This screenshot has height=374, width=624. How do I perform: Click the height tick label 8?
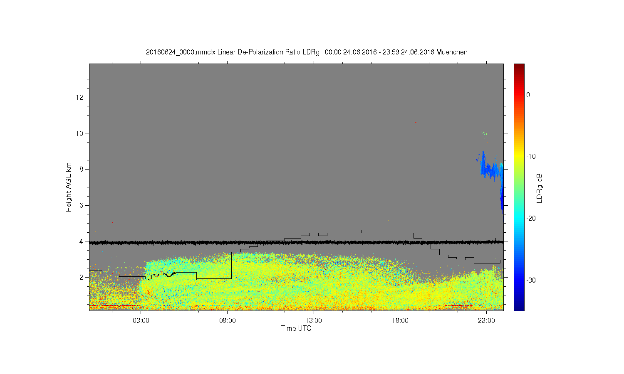pos(82,169)
